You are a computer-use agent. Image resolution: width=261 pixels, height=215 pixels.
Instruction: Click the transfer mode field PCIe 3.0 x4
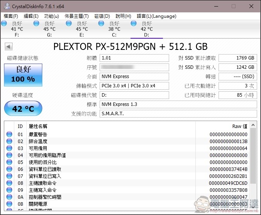[x=134, y=86]
